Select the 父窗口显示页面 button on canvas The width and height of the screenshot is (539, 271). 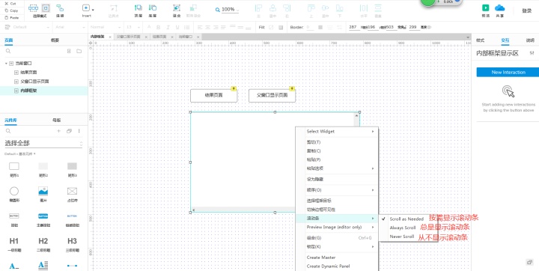click(272, 95)
